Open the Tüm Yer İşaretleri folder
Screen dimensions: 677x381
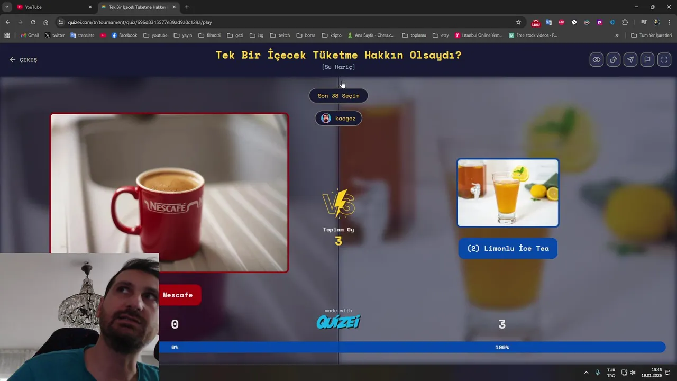pyautogui.click(x=651, y=35)
